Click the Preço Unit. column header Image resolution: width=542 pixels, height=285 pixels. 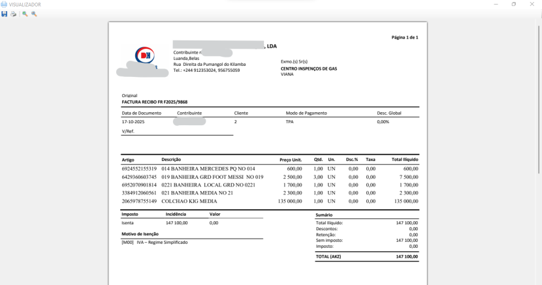(290, 160)
